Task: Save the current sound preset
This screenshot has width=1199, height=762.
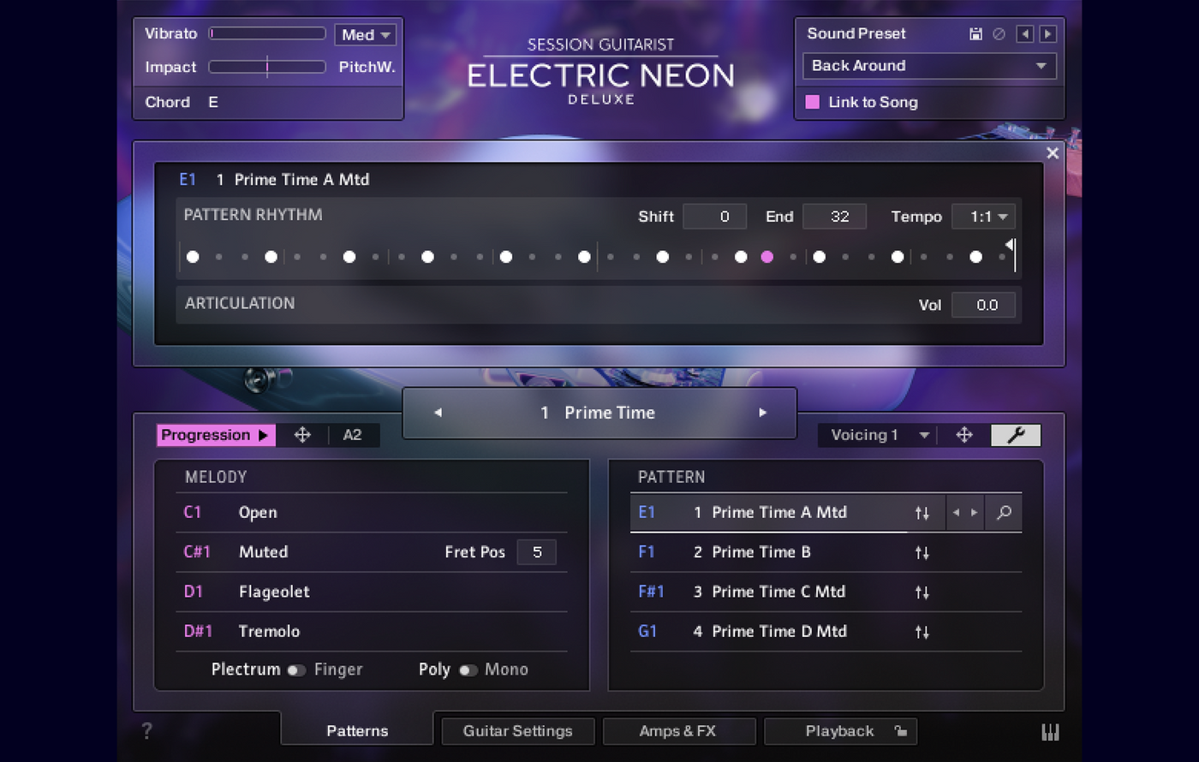Action: pos(975,34)
